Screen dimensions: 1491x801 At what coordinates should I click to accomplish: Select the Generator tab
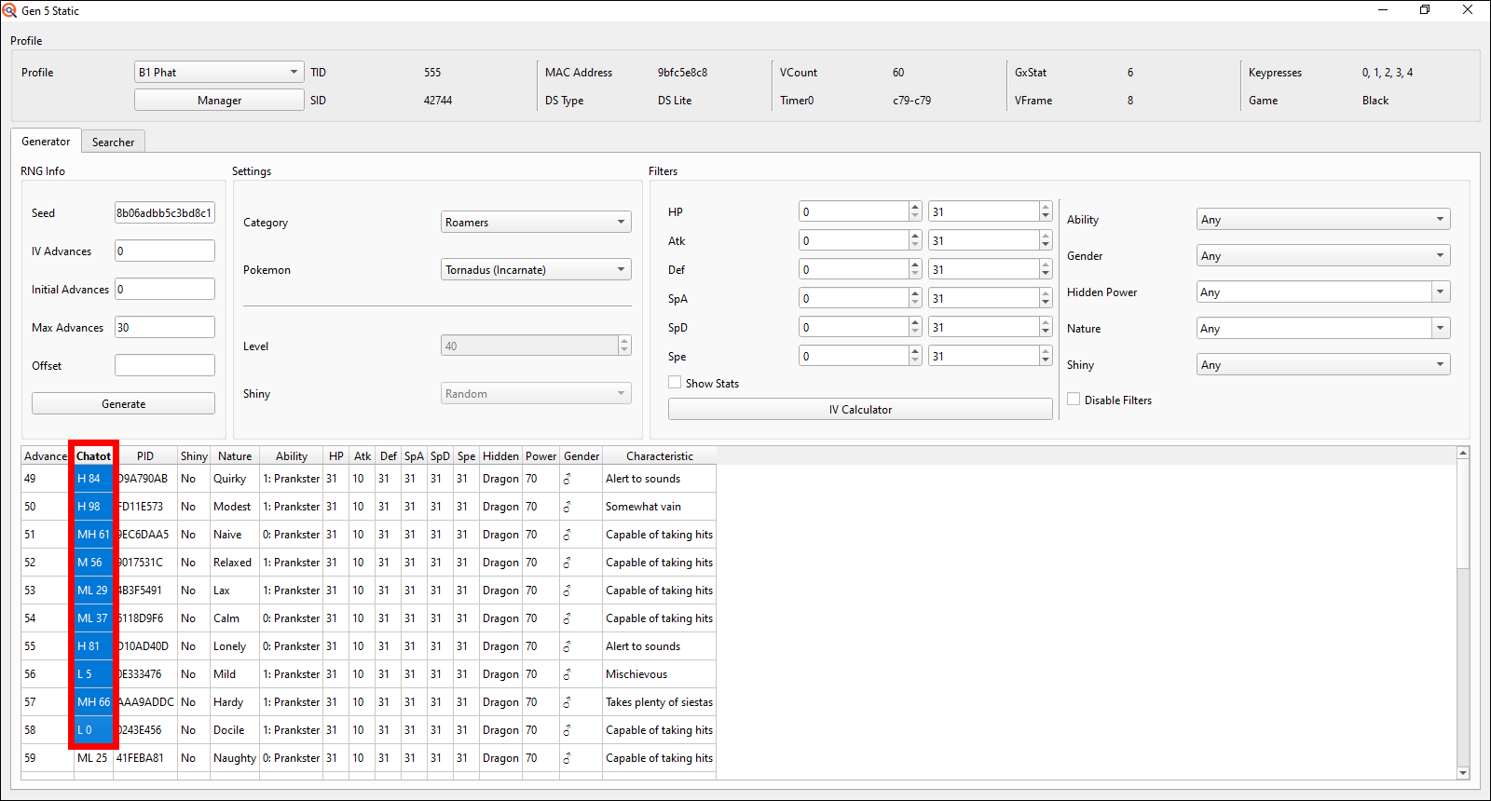46,142
